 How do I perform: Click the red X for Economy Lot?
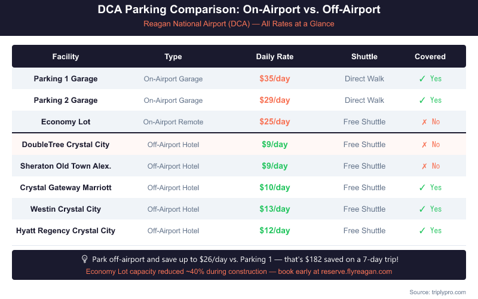(x=422, y=122)
